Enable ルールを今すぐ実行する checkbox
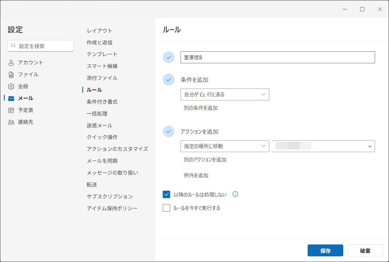This screenshot has height=262, width=389. coord(166,208)
